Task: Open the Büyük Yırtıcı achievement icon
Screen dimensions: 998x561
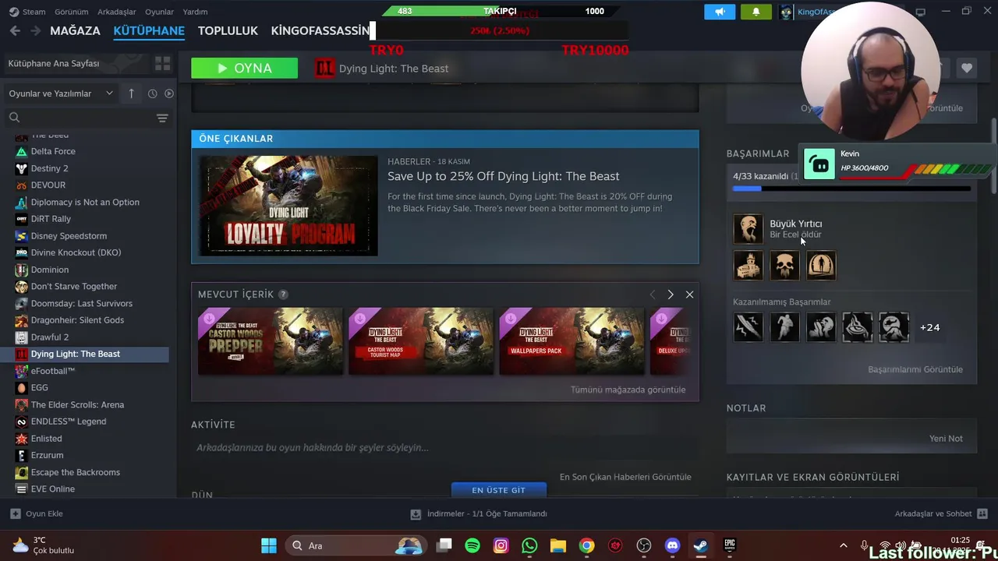Action: tap(748, 229)
